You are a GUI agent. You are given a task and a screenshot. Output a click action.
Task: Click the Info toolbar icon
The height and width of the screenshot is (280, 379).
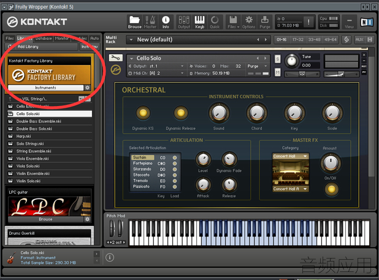(166, 22)
